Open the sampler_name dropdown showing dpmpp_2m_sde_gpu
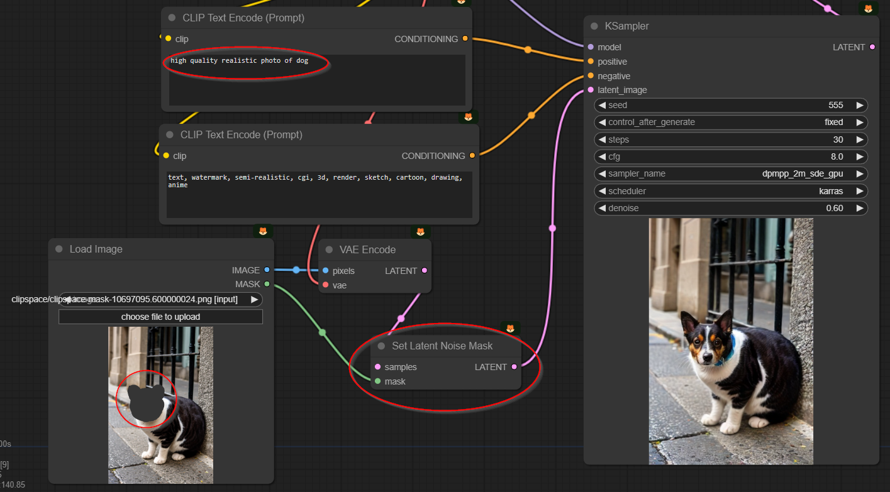Viewport: 890px width, 492px height. [x=730, y=174]
